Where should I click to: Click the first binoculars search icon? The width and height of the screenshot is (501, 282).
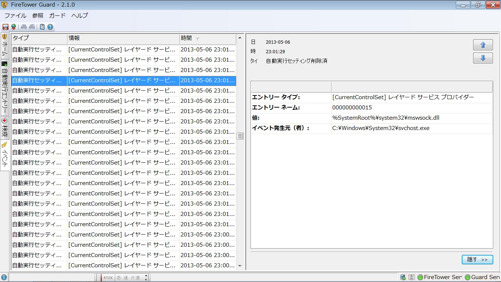coord(24,27)
